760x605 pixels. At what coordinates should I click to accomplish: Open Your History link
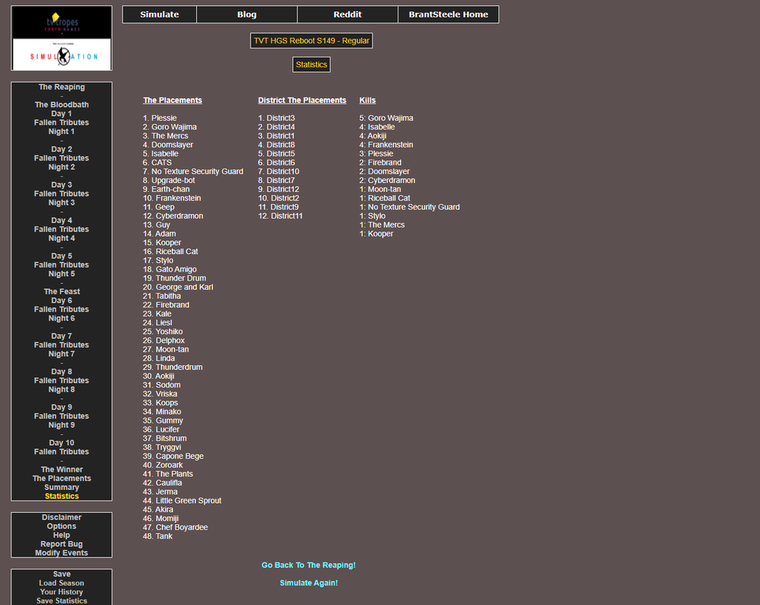coord(61,592)
